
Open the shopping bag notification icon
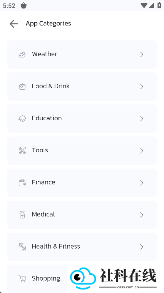point(23,6)
